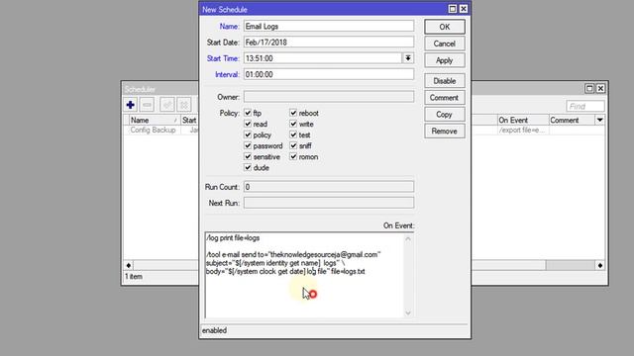Click the Comment button
634x356 pixels.
tap(445, 98)
